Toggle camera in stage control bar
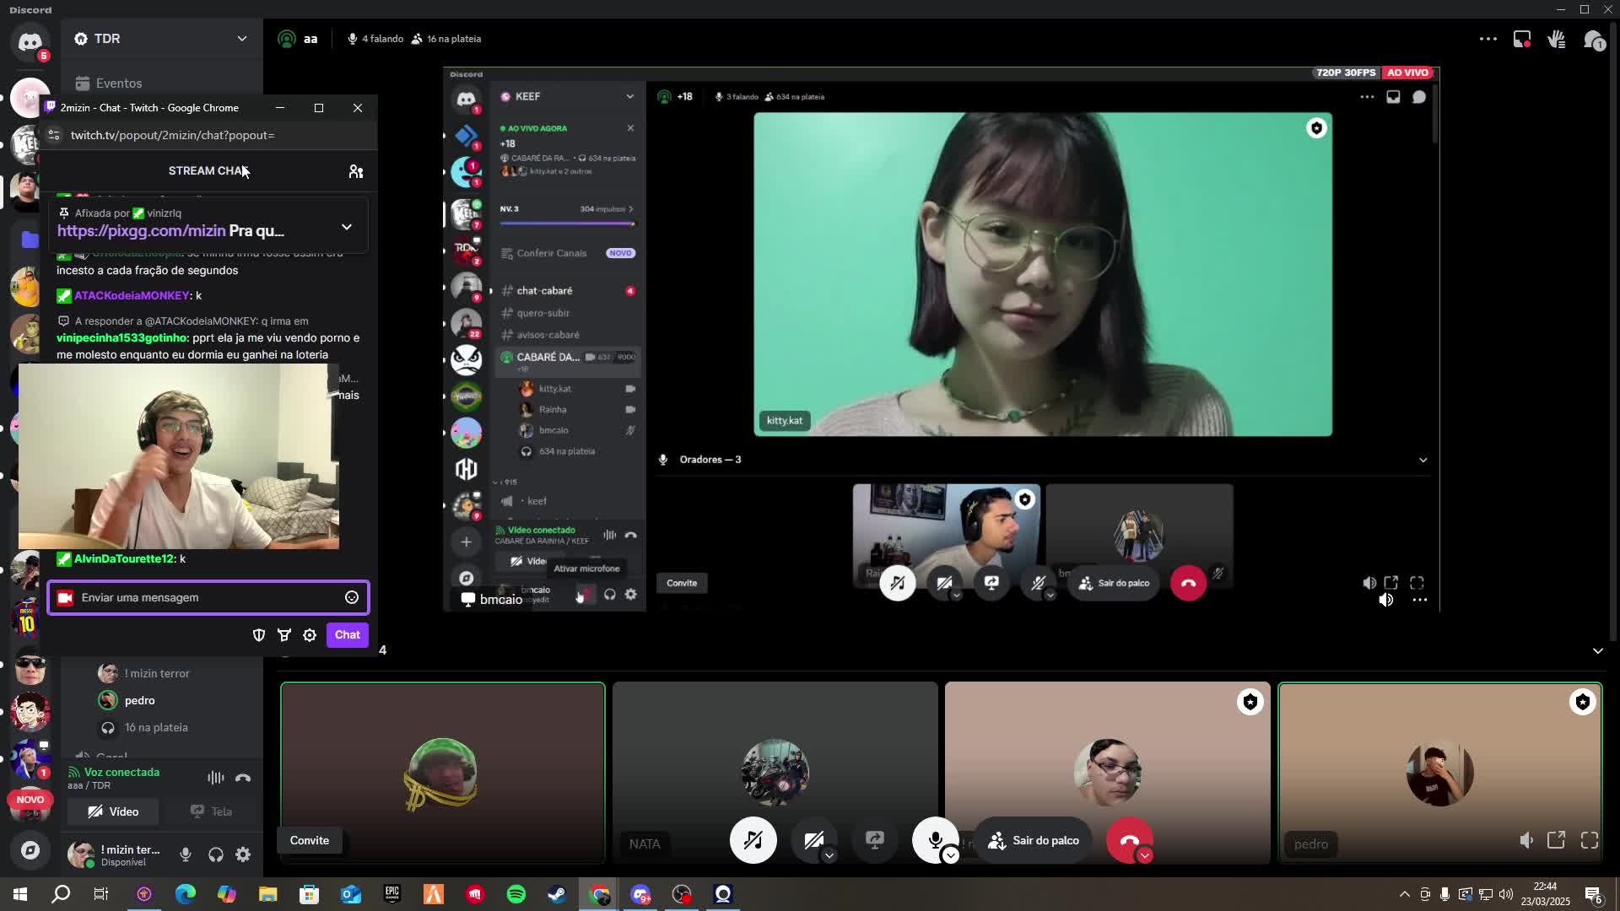Screen dimensions: 1620x911 click(x=813, y=840)
